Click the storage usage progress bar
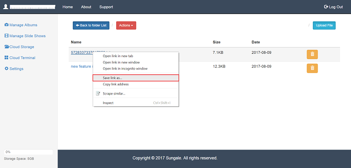The height and width of the screenshot is (168, 351). point(29,152)
